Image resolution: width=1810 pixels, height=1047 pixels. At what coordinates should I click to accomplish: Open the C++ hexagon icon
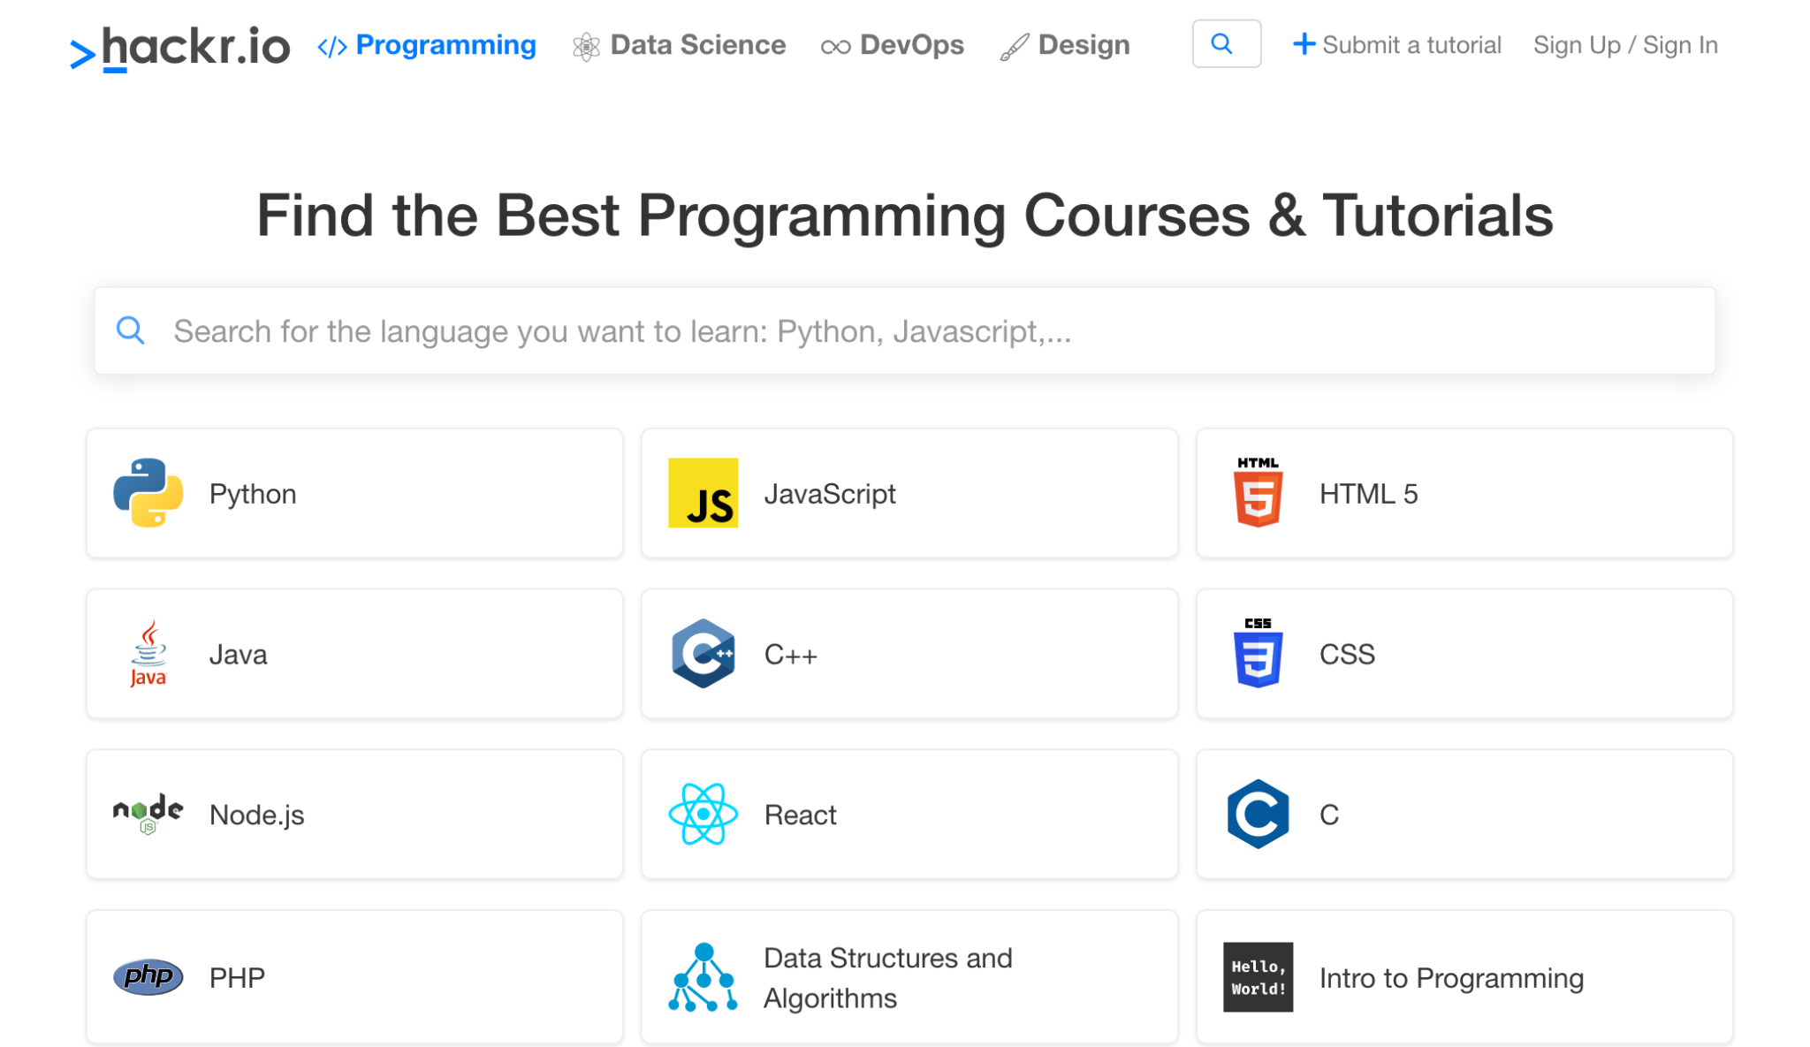[x=703, y=654]
